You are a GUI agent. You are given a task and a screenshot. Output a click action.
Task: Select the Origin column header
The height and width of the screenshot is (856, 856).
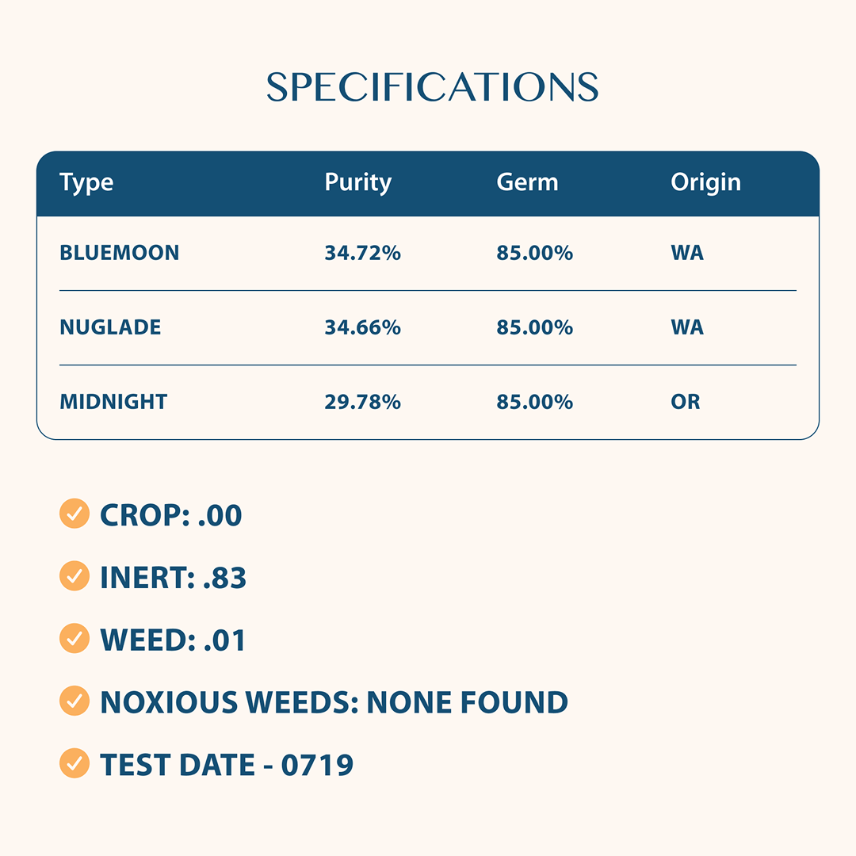coord(706,183)
